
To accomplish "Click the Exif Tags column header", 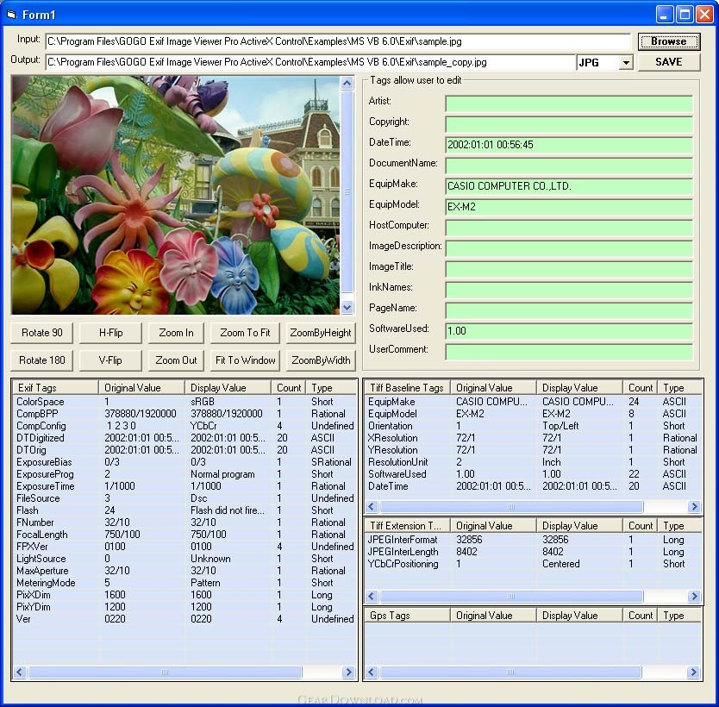I will point(55,387).
